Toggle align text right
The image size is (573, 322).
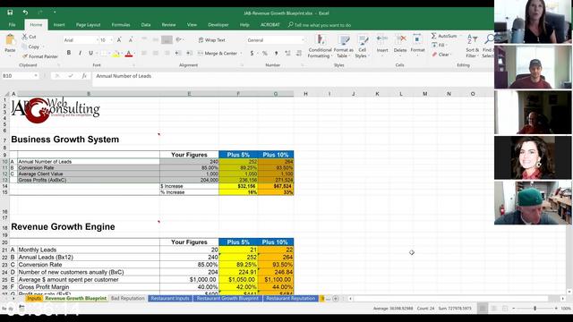click(167, 54)
